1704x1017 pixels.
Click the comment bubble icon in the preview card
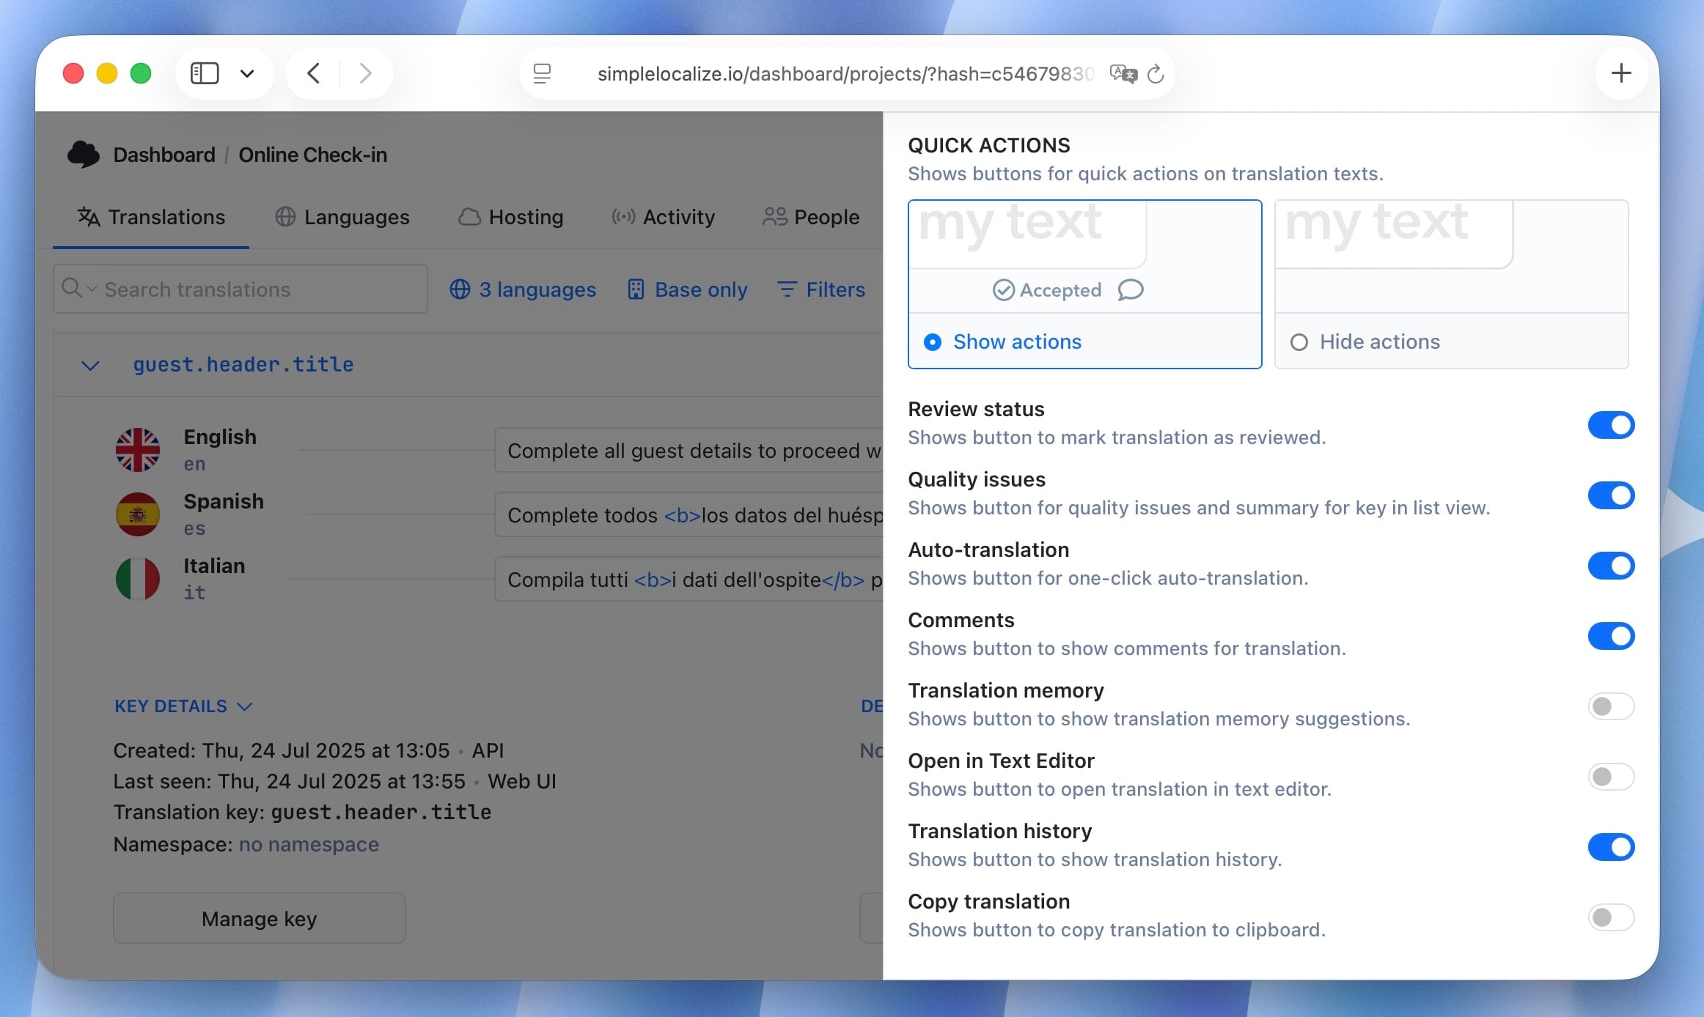[x=1131, y=290]
